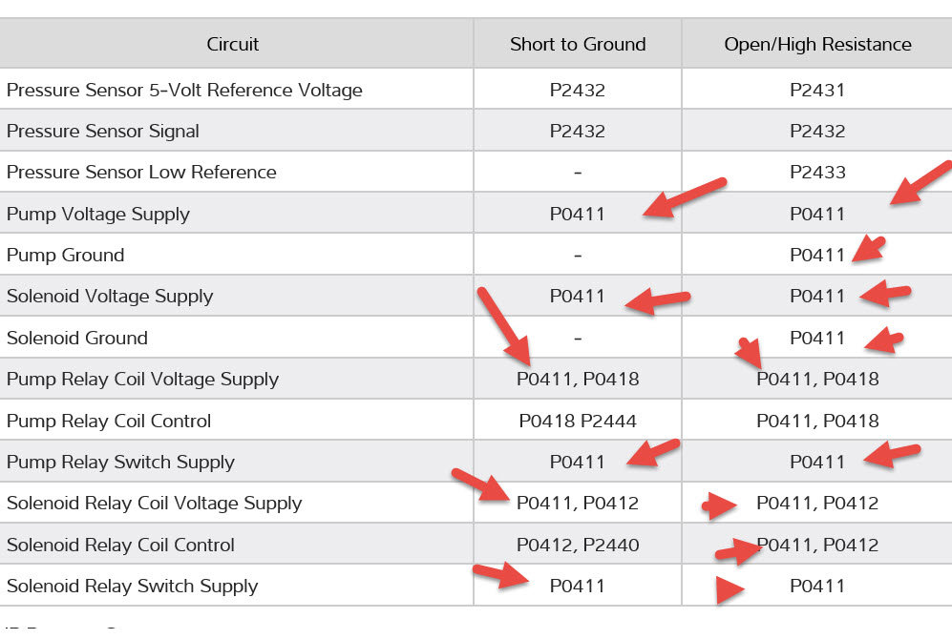
Task: Click the P2433 code cell
Action: tap(817, 173)
